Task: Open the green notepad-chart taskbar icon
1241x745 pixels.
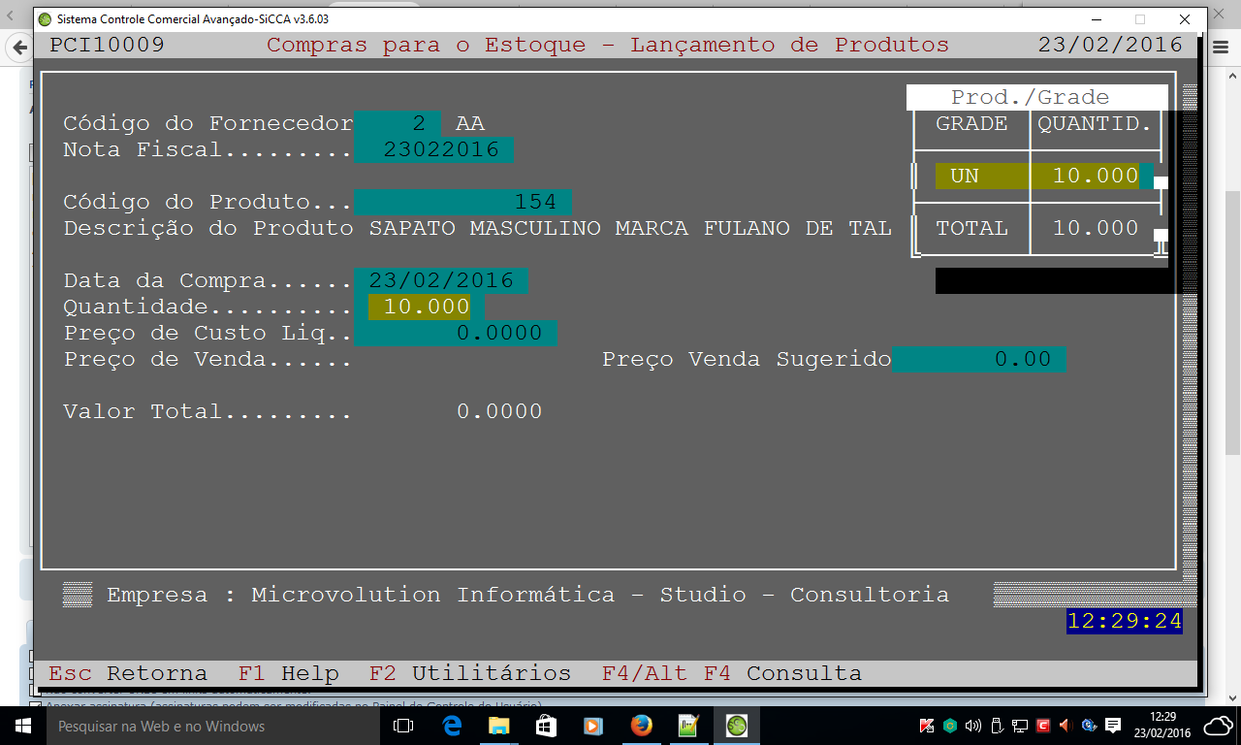Action: (687, 726)
